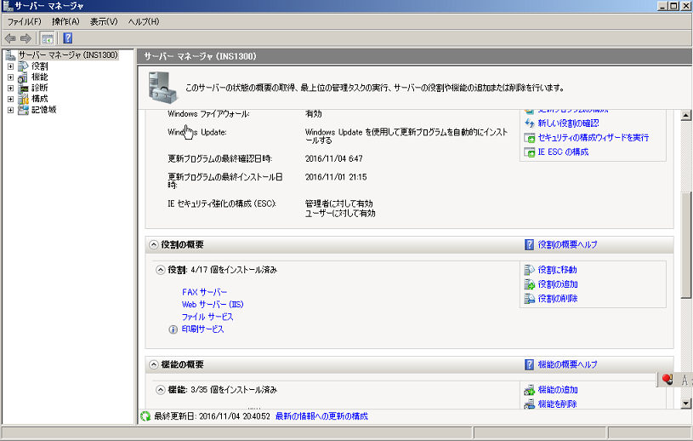Image resolution: width=693 pixels, height=441 pixels.
Task: Click the help icon beside 機能の概要ヘルプ
Action: pyautogui.click(x=530, y=364)
